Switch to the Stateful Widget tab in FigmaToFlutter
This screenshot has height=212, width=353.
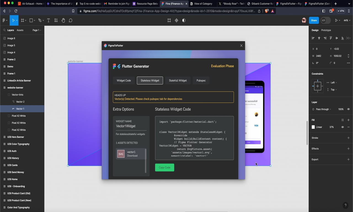coord(178,80)
